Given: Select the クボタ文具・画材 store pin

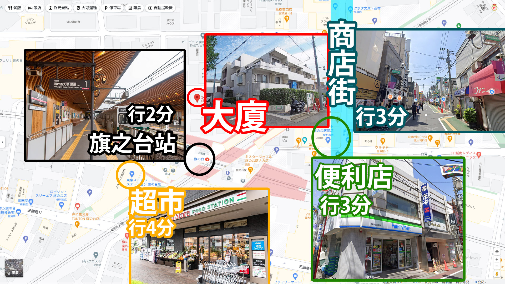Looking at the screenshot, I should [x=350, y=9].
